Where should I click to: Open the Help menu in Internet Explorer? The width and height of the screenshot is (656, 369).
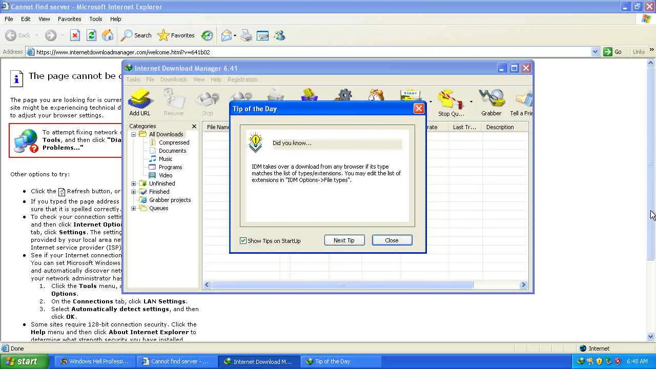[x=116, y=19]
